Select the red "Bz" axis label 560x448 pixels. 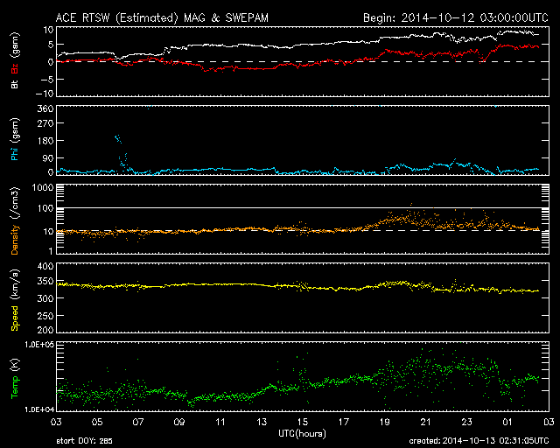click(x=15, y=68)
